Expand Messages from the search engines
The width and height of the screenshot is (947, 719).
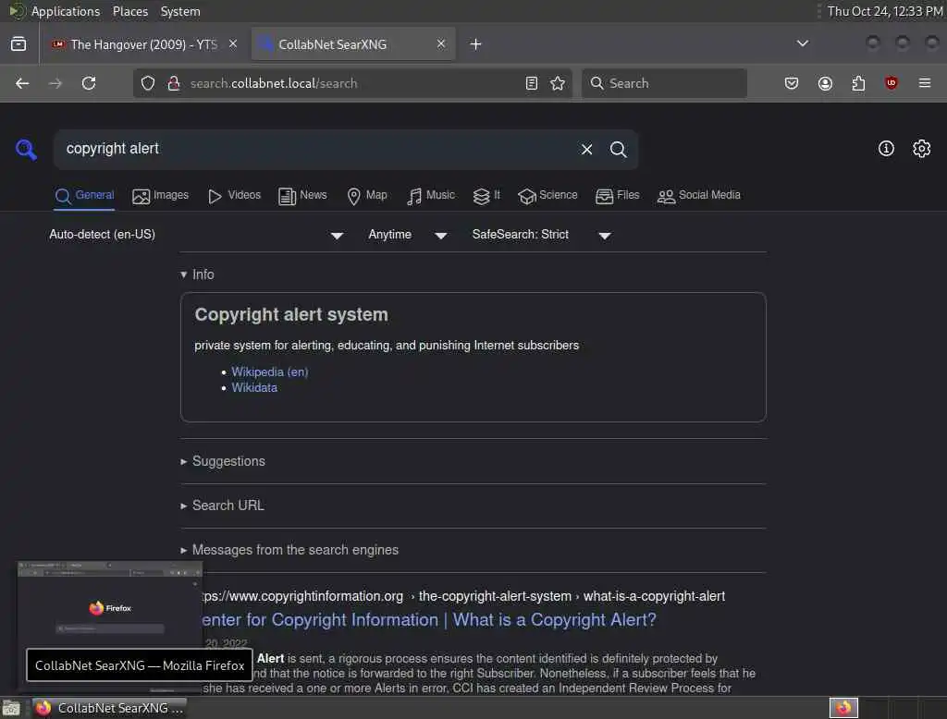pyautogui.click(x=289, y=550)
